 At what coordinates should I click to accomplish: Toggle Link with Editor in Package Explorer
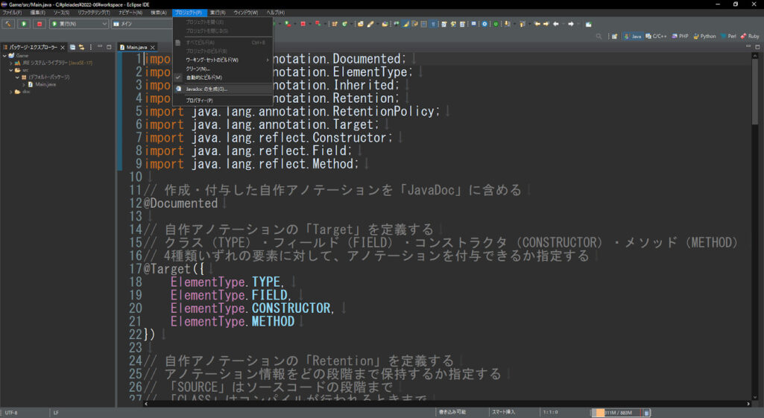(x=81, y=47)
